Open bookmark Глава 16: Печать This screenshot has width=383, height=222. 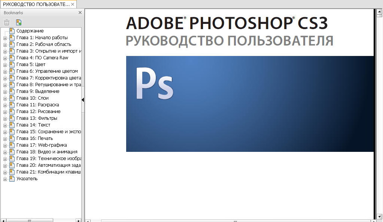[x=35, y=138]
